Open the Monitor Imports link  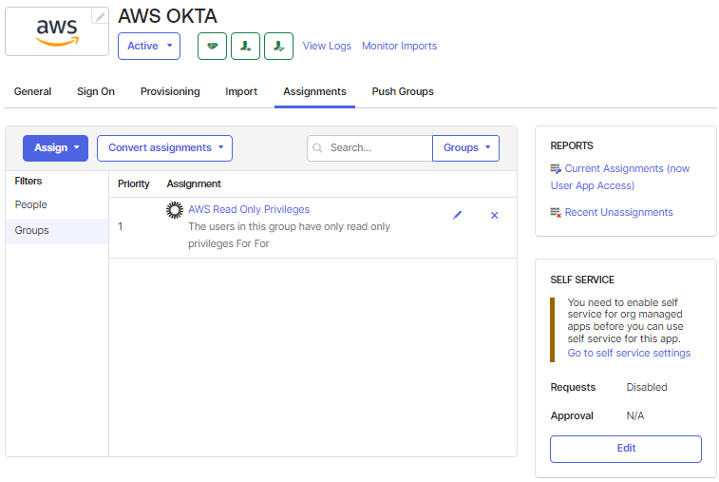[400, 46]
